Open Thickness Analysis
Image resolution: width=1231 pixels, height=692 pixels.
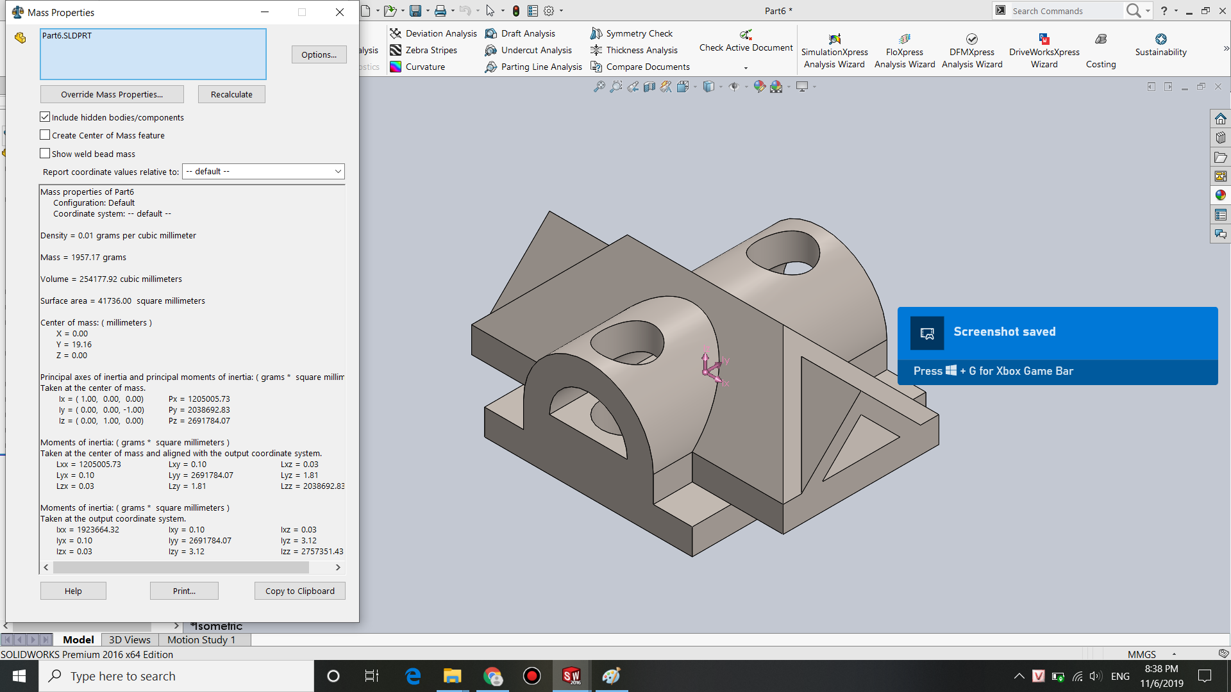[x=634, y=50]
